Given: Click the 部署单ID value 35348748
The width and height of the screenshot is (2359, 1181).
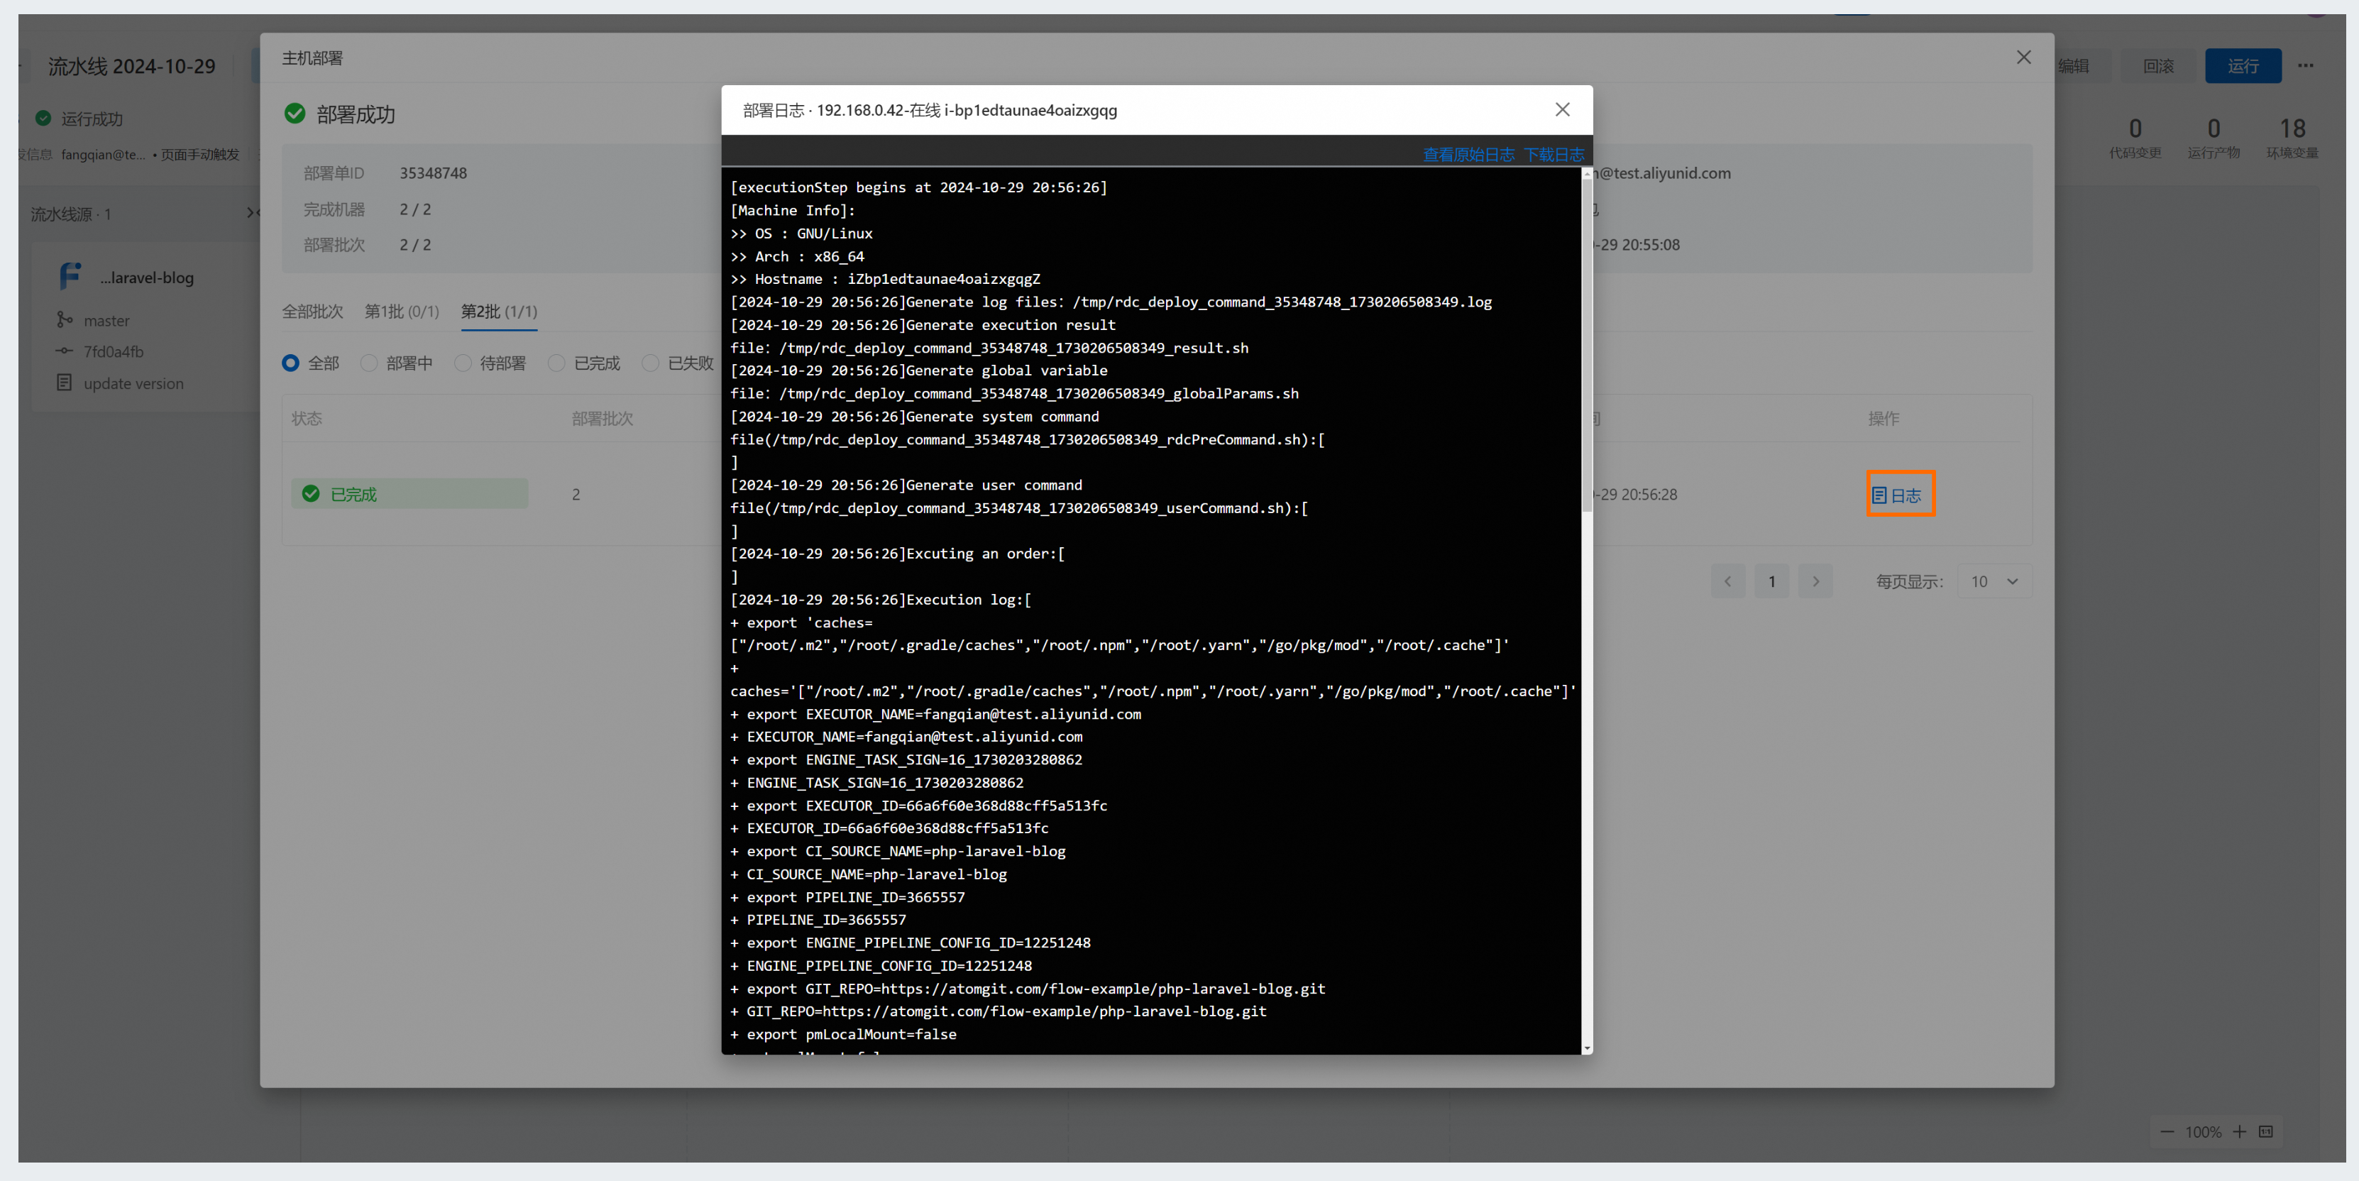Looking at the screenshot, I should pos(433,173).
